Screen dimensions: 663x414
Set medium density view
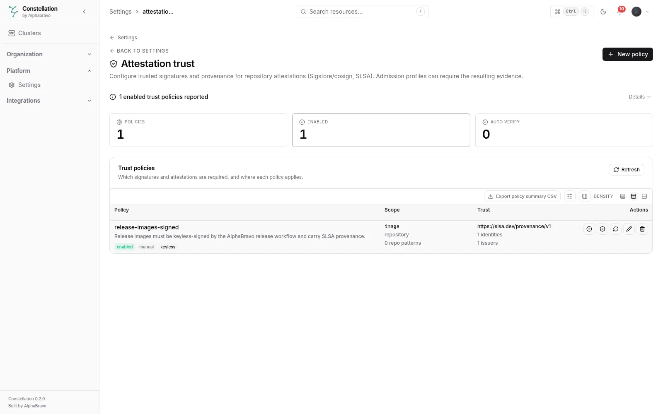tap(634, 196)
